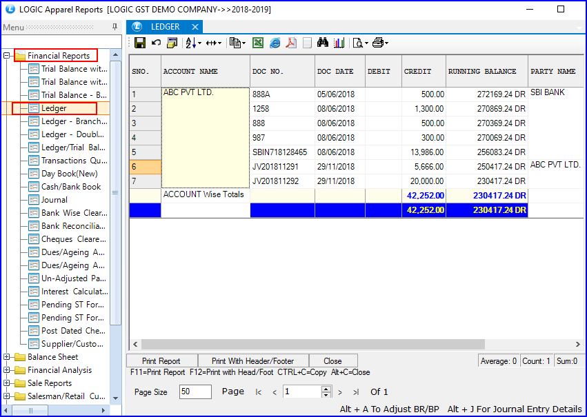
Task: Expand the Balance Sheet folder
Action: click(x=6, y=357)
